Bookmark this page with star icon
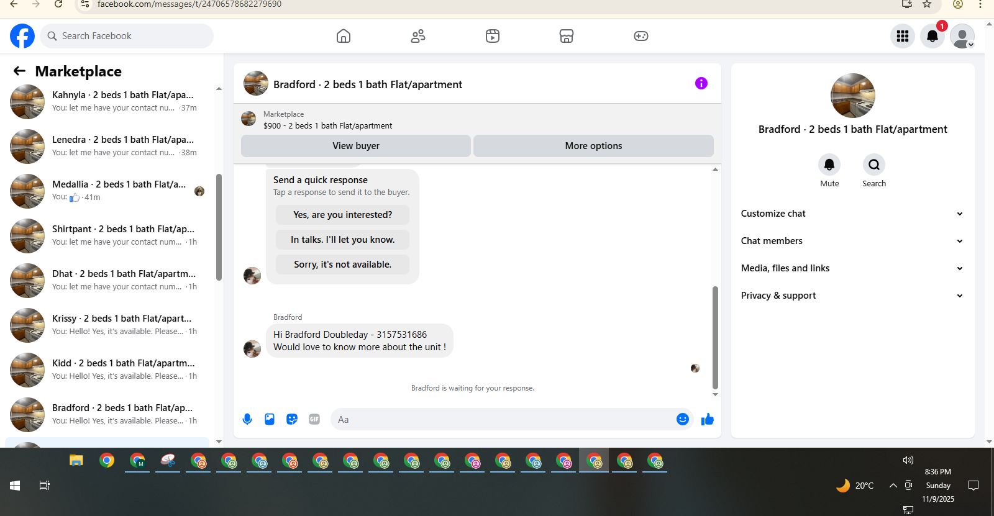Screen dimensions: 994x516 [x=927, y=4]
